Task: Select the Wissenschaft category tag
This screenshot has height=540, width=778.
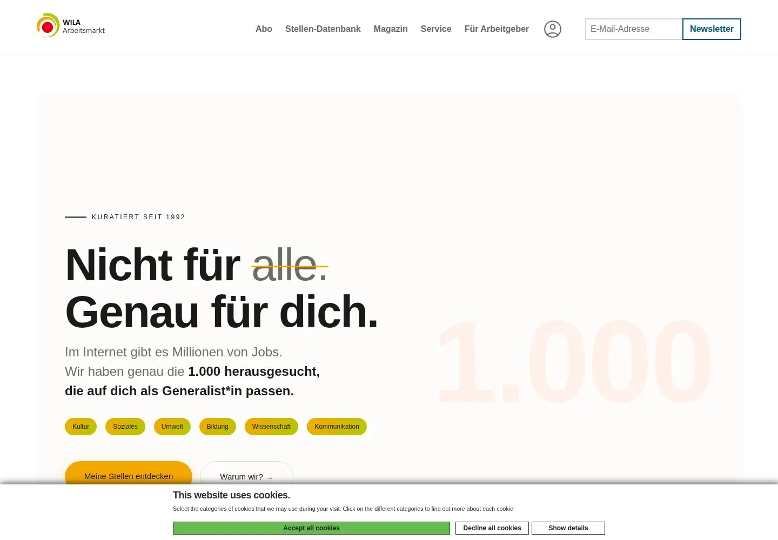Action: coord(271,427)
